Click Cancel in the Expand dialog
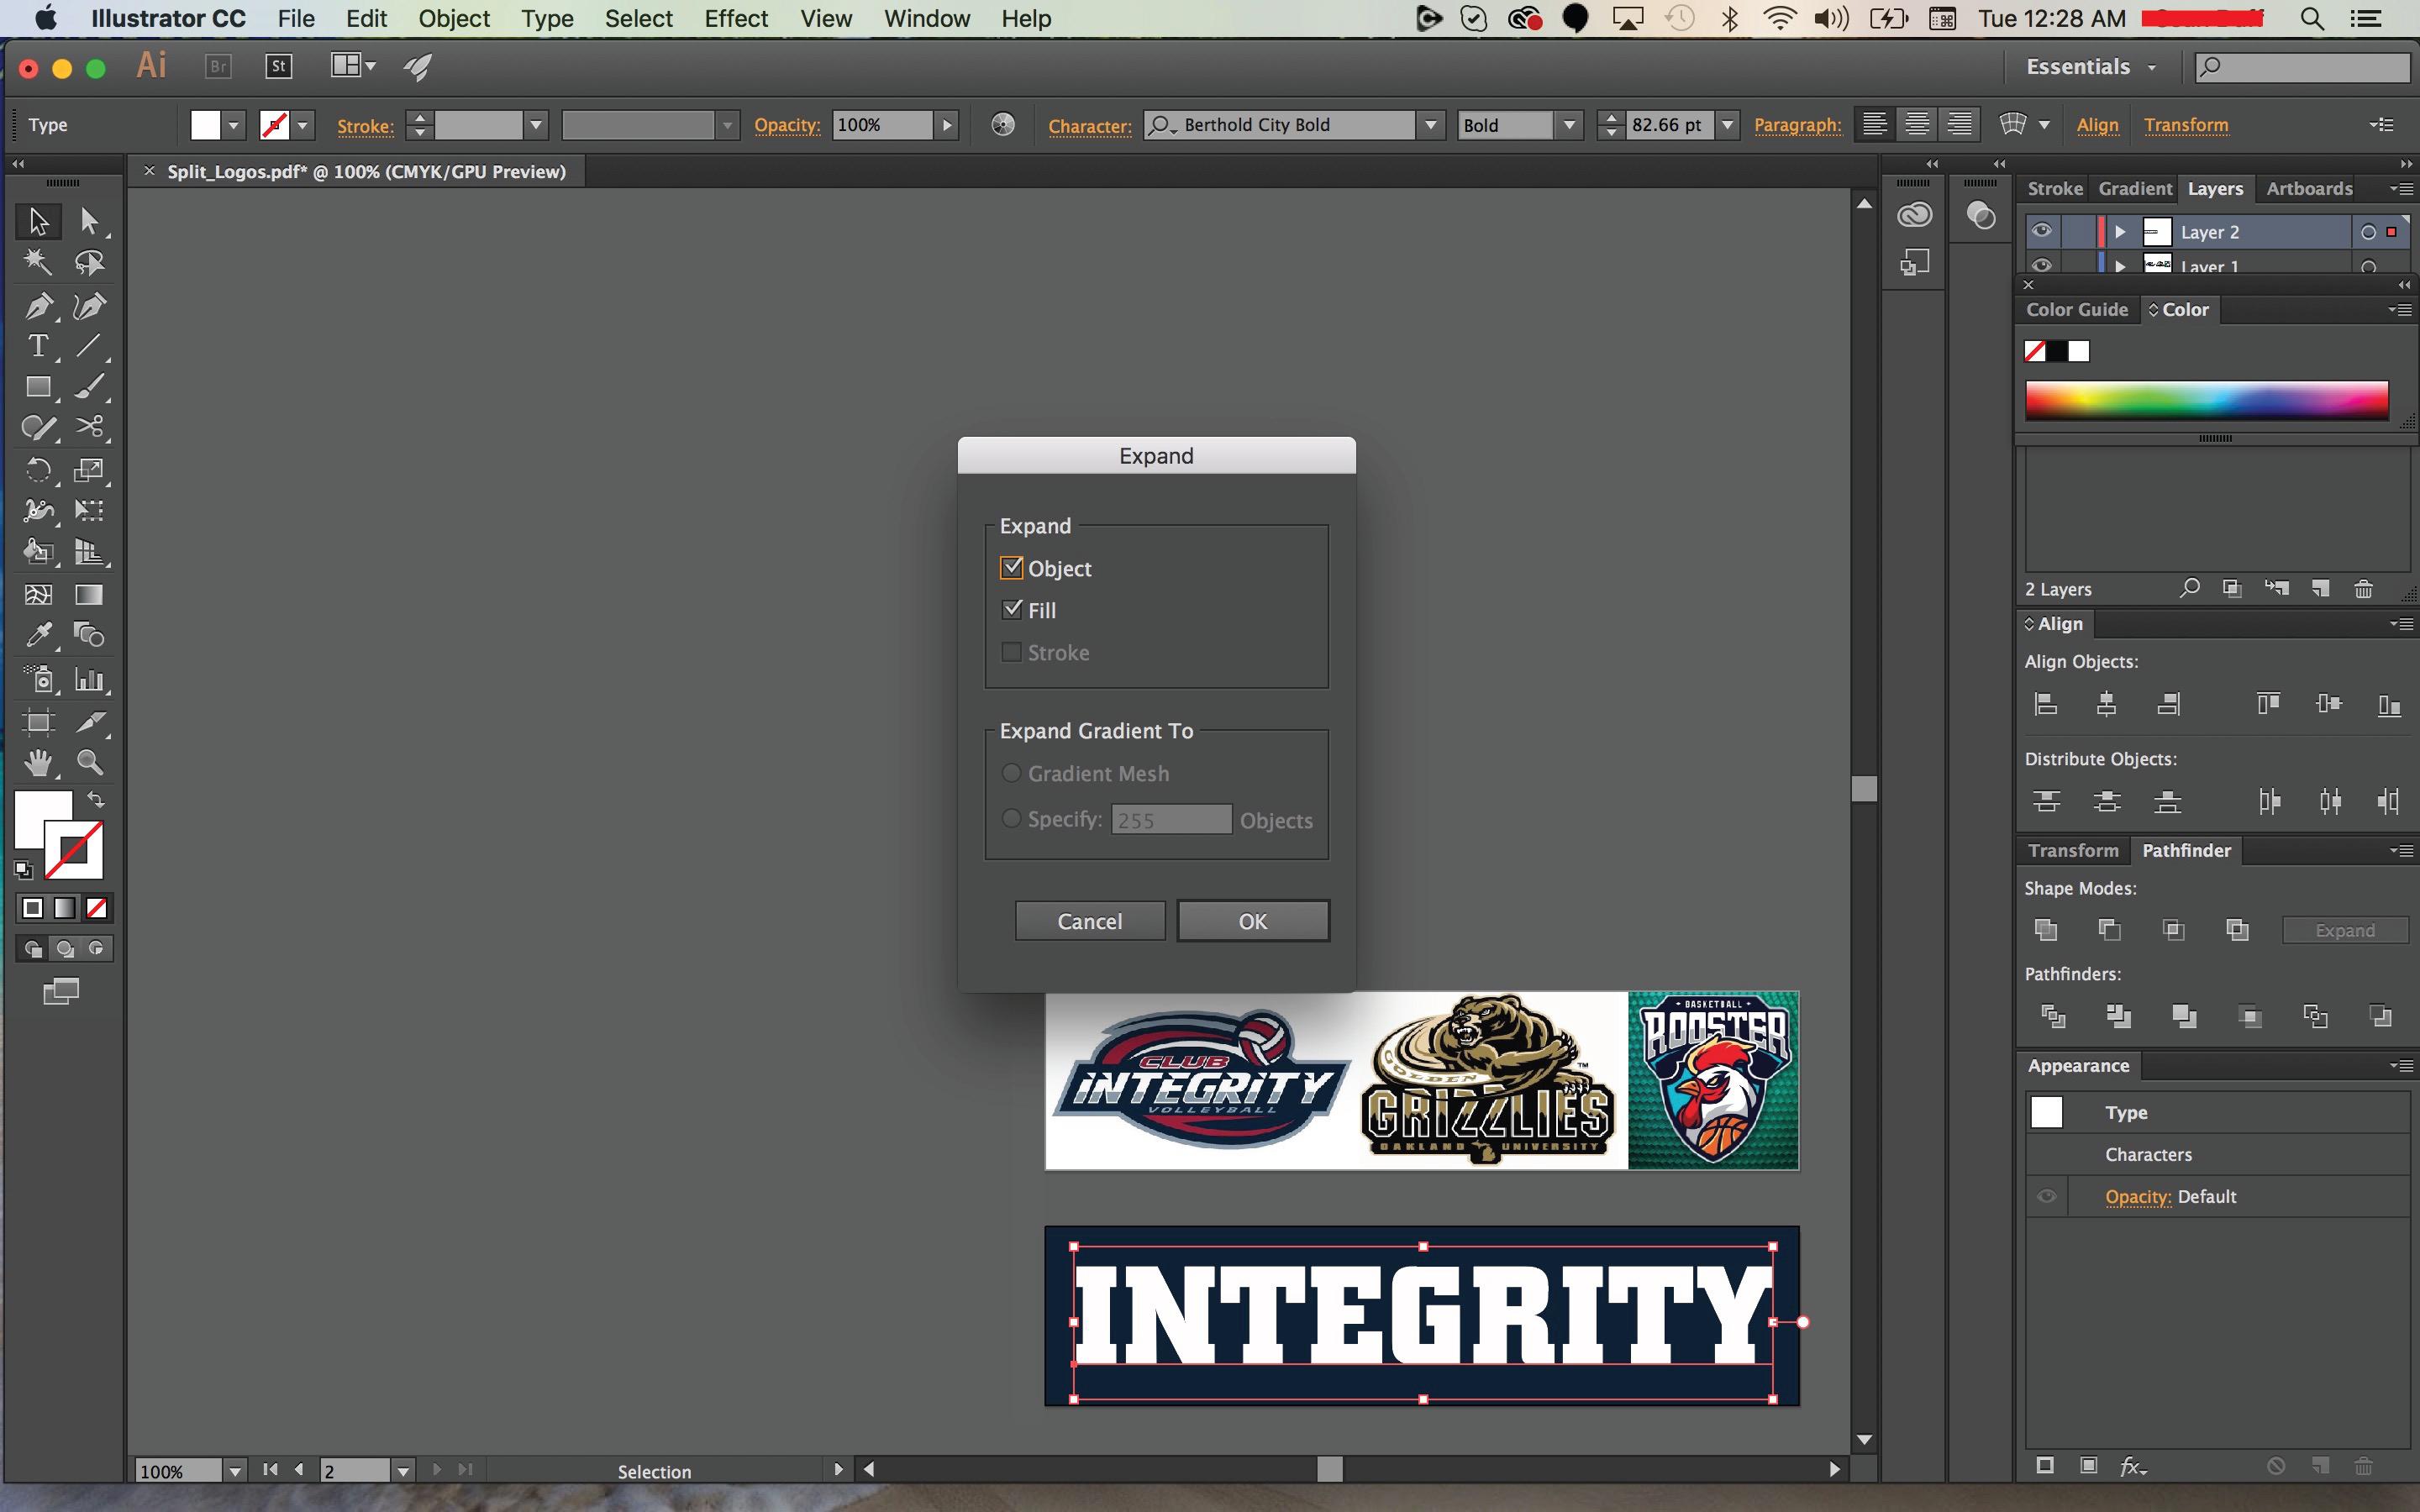2420x1512 pixels. 1091,920
